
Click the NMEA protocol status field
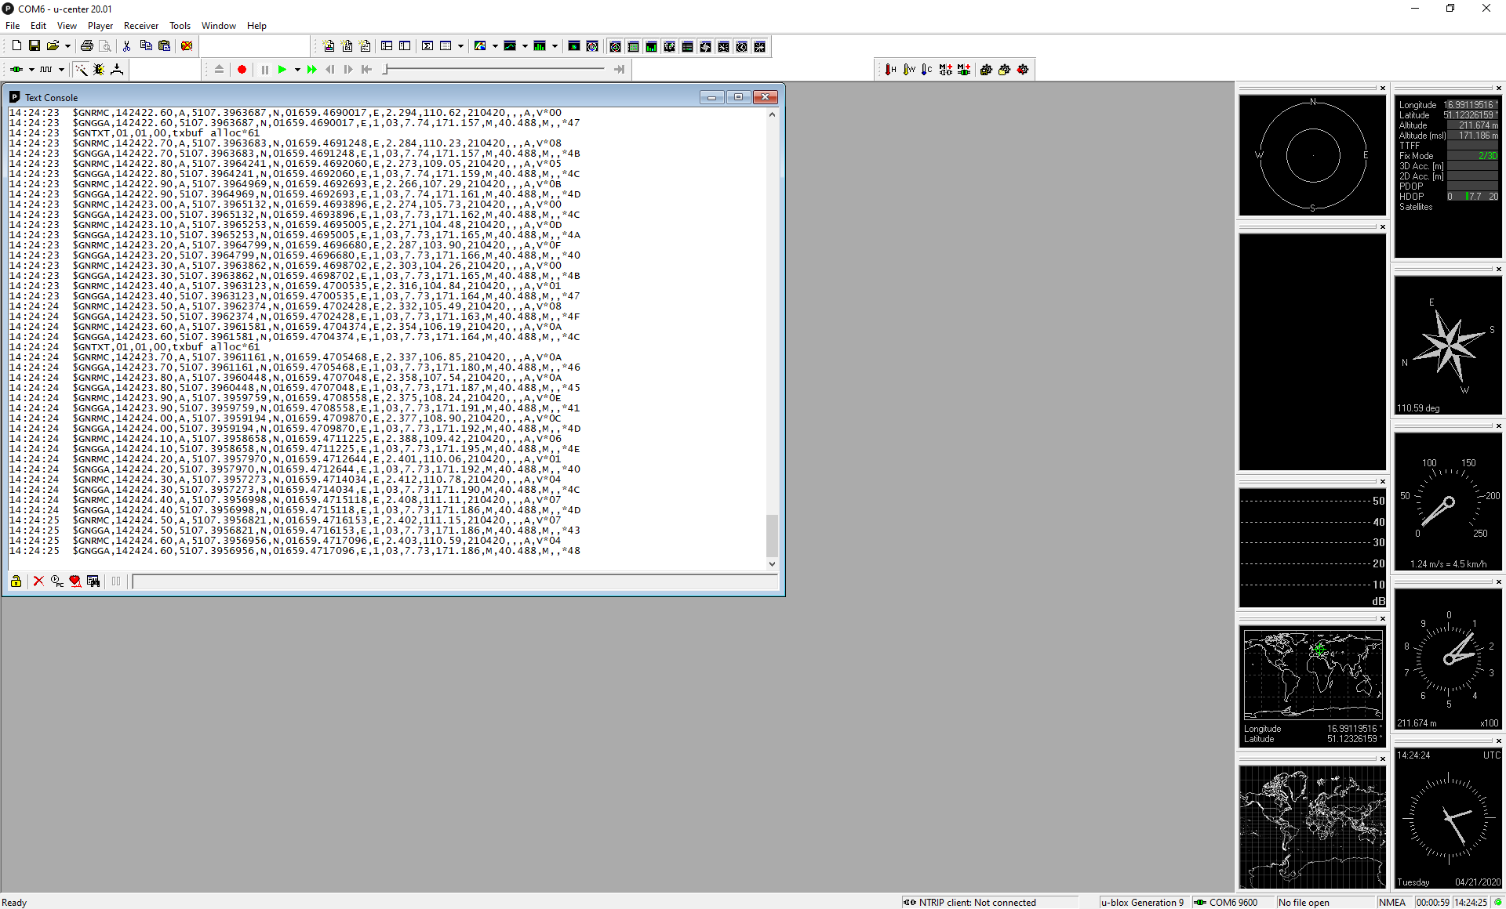click(1392, 903)
